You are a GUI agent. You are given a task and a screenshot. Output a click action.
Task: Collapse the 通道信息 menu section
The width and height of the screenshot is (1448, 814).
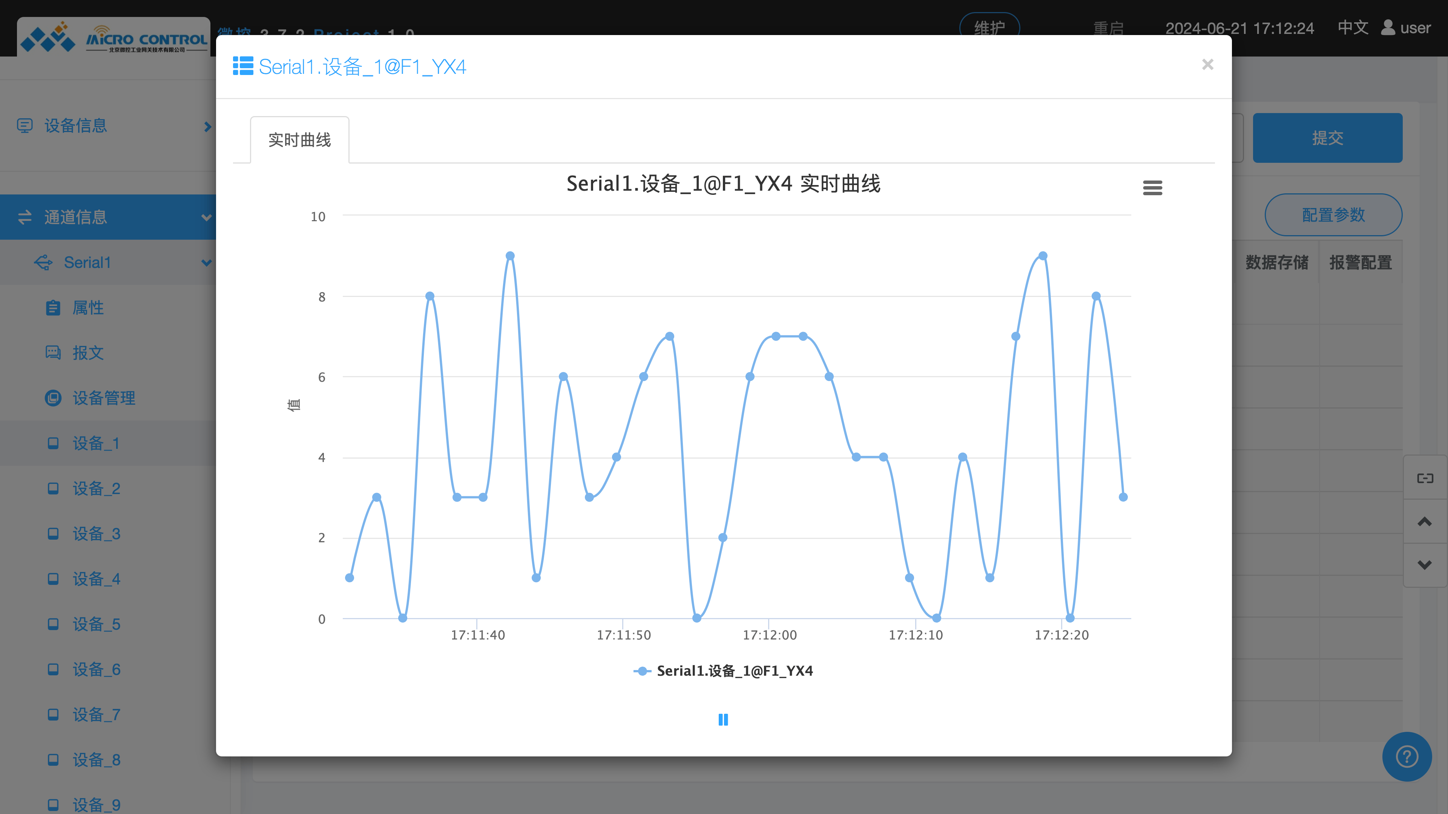click(206, 217)
